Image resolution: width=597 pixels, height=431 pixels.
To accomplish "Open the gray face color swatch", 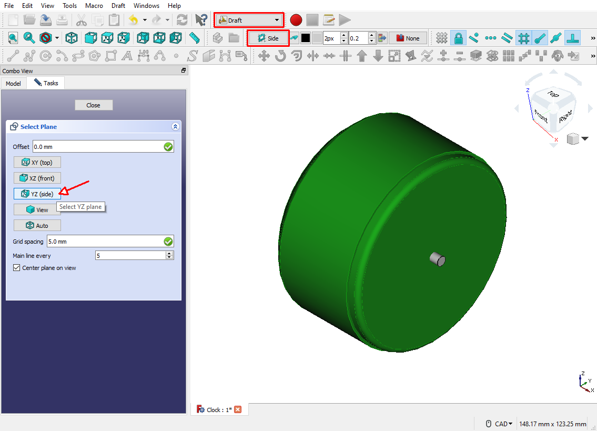I will click(317, 38).
